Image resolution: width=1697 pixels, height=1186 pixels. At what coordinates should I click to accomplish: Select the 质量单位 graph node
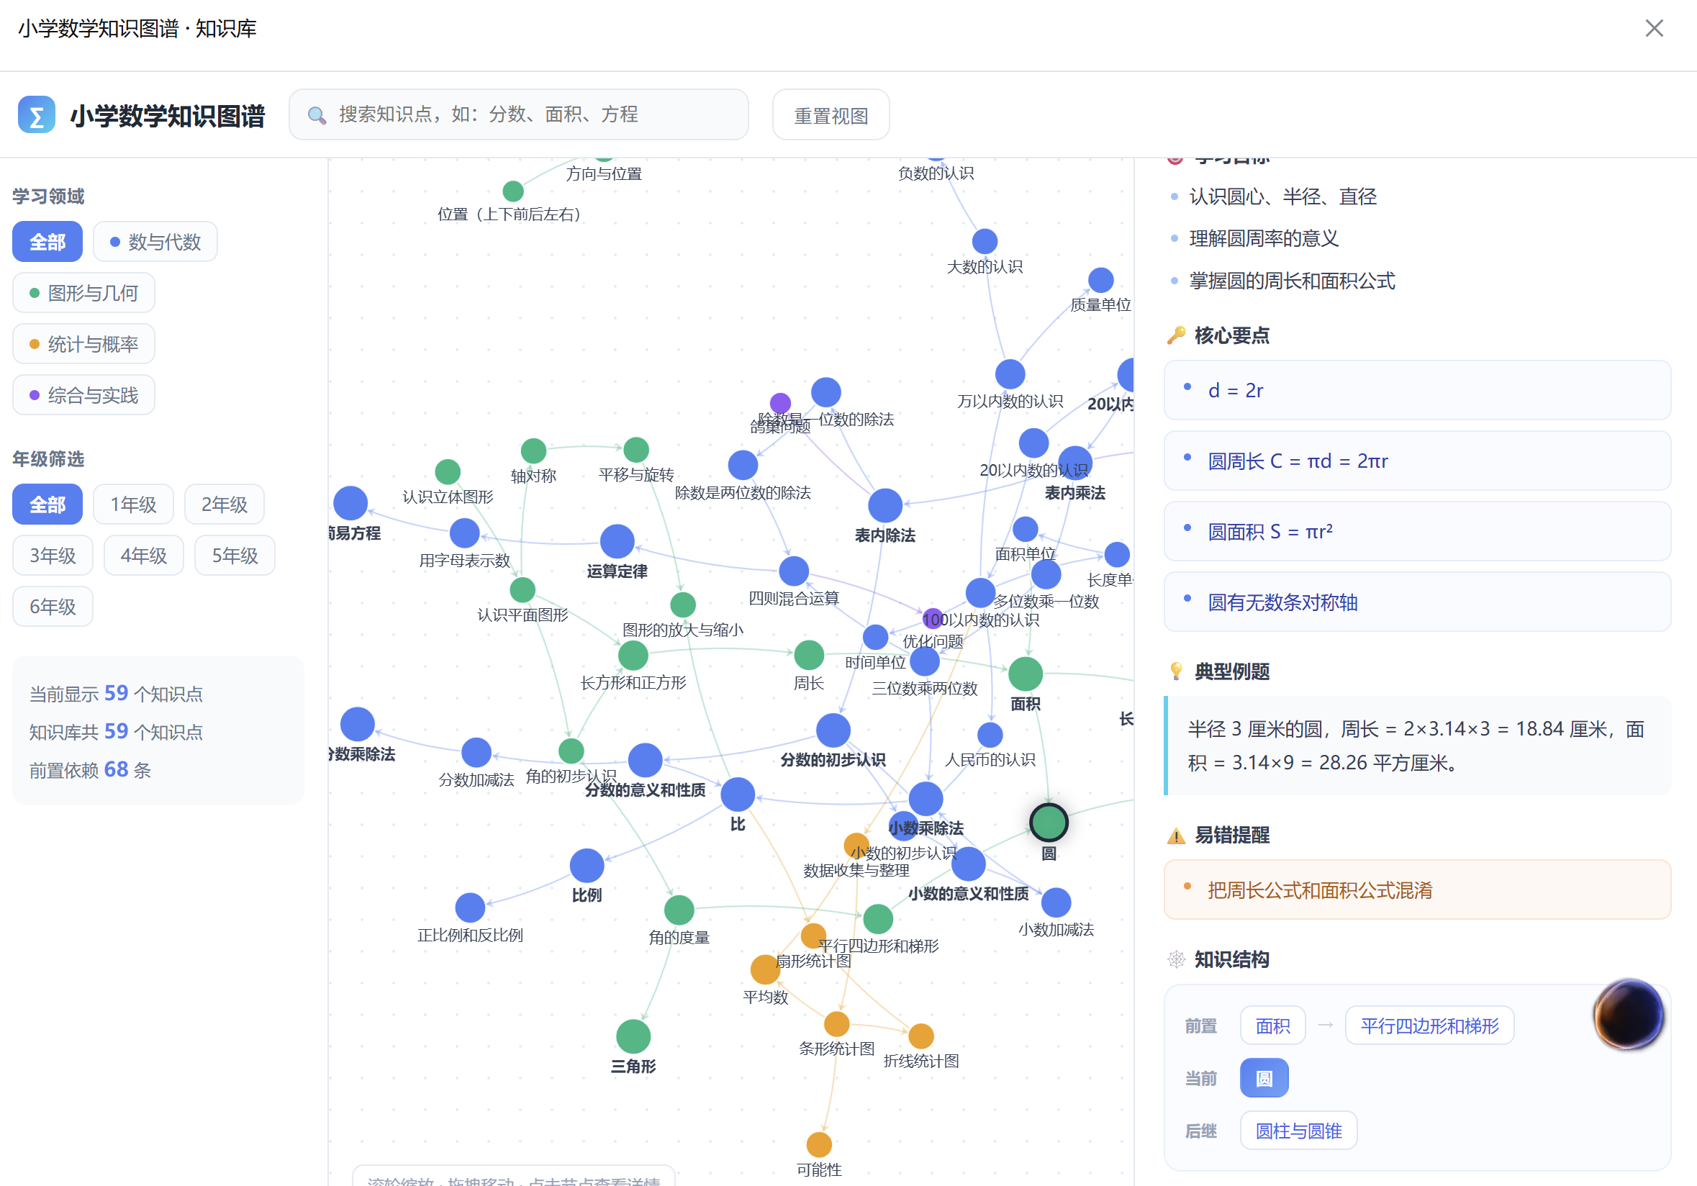(x=1100, y=280)
